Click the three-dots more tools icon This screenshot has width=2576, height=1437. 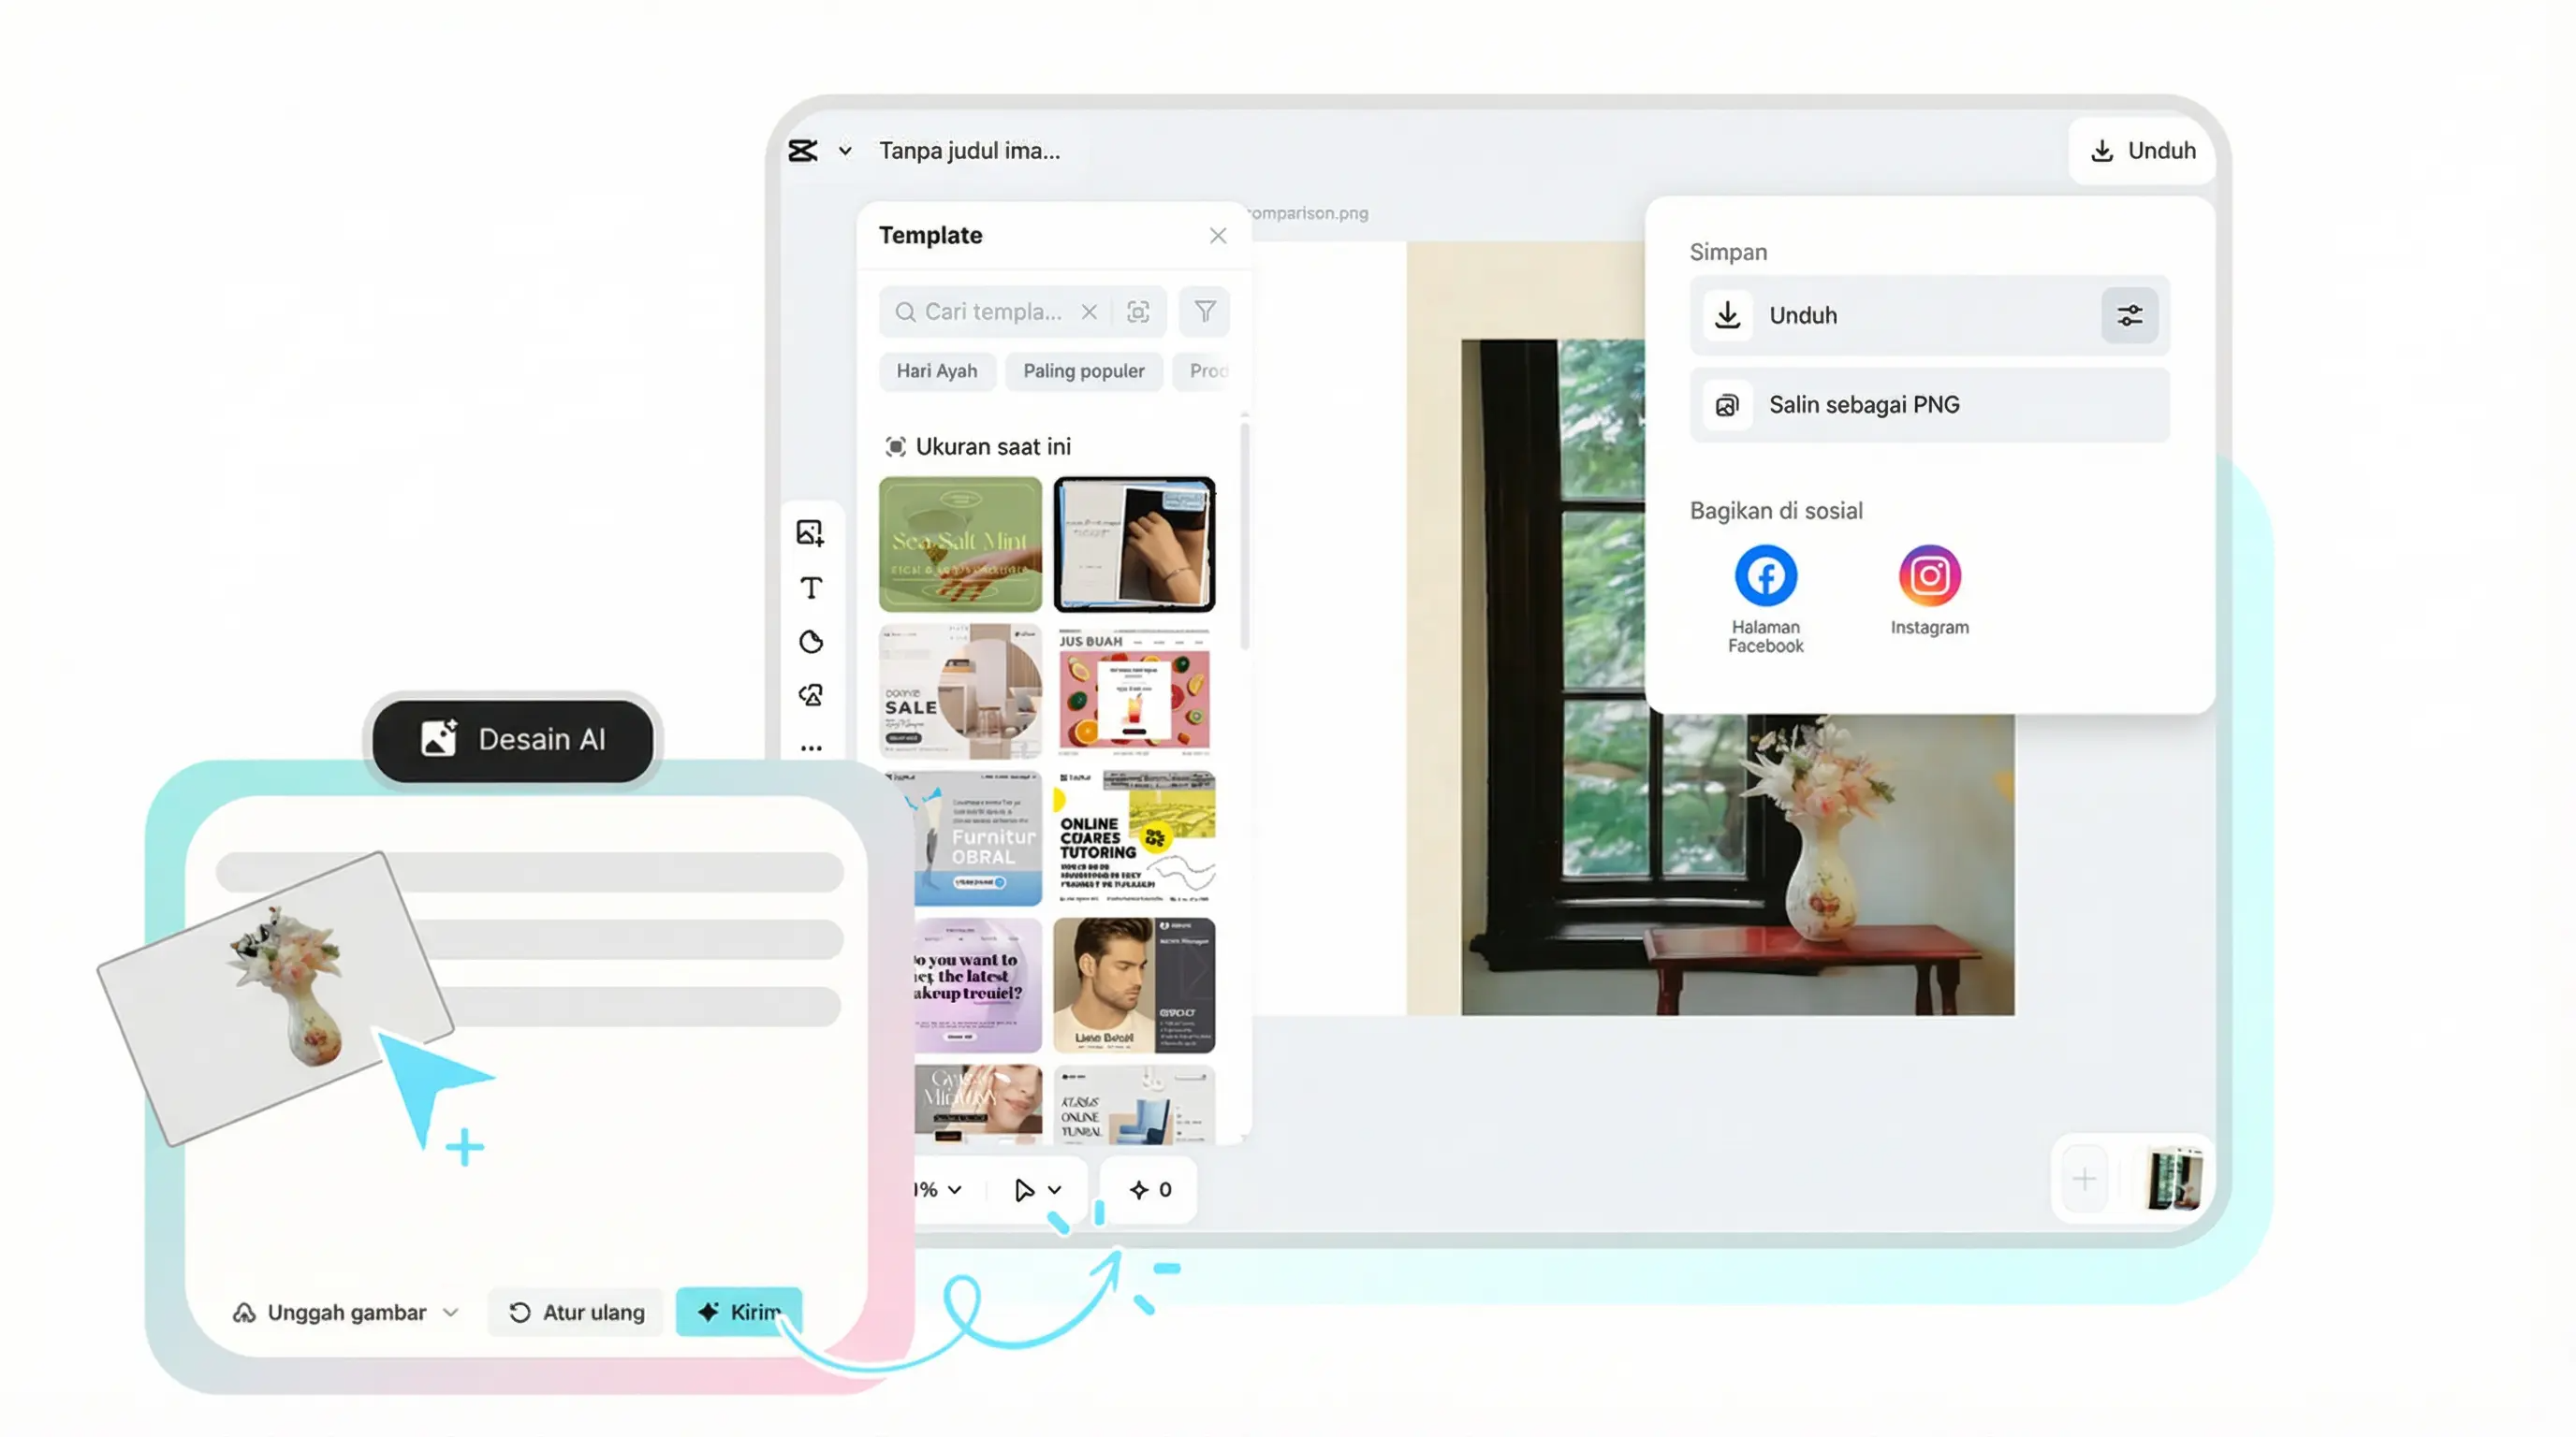tap(811, 748)
